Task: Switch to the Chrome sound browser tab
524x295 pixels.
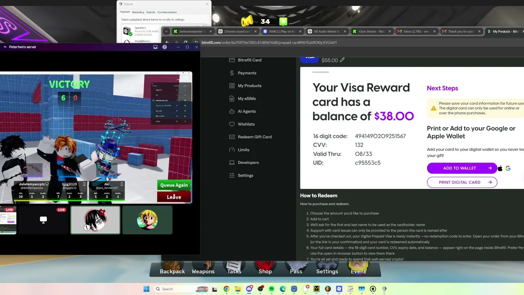Action: click(x=237, y=32)
